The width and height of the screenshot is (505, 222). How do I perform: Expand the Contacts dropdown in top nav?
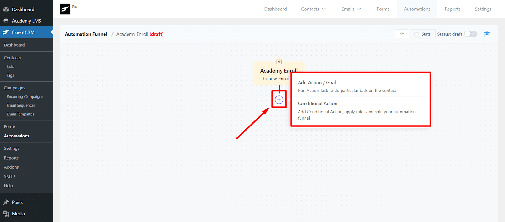[313, 9]
